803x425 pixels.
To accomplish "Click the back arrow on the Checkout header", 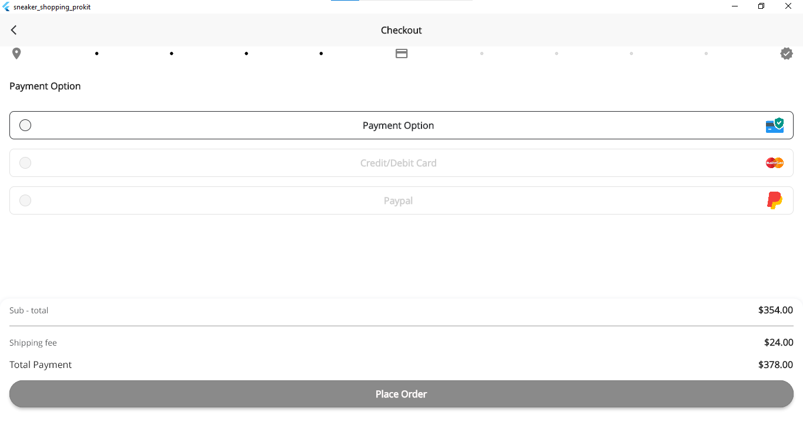I will (x=14, y=30).
